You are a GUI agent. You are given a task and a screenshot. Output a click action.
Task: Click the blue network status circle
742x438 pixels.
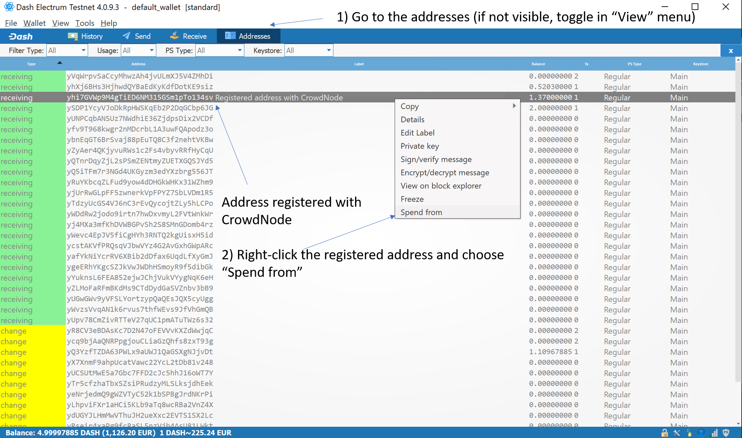[x=702, y=433]
